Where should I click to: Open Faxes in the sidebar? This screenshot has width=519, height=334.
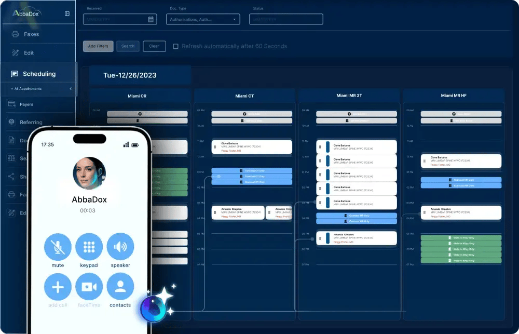tap(31, 34)
